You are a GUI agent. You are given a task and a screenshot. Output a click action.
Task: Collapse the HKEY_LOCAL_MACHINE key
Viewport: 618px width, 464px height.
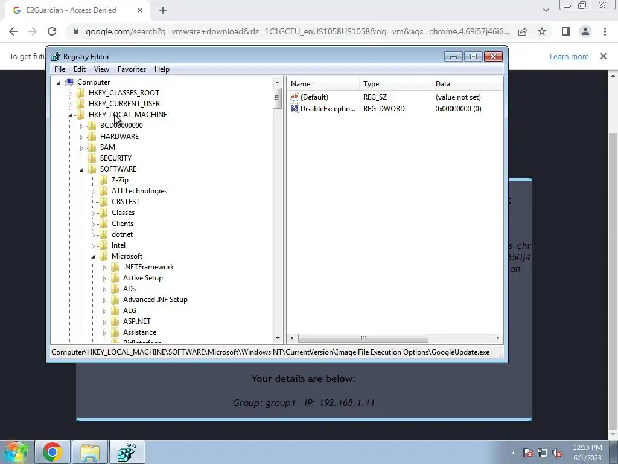[x=70, y=115]
